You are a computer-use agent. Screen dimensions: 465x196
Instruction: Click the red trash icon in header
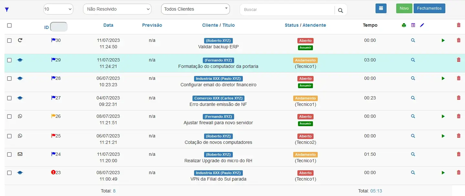tap(459, 25)
